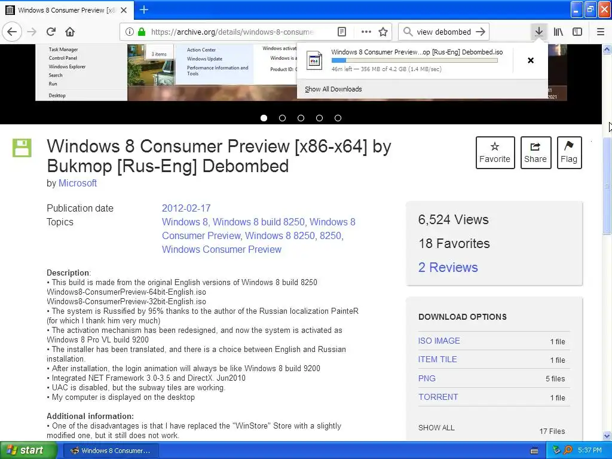This screenshot has width=612, height=459.
Task: Click the '6,524 Views' text
Action: 453,219
